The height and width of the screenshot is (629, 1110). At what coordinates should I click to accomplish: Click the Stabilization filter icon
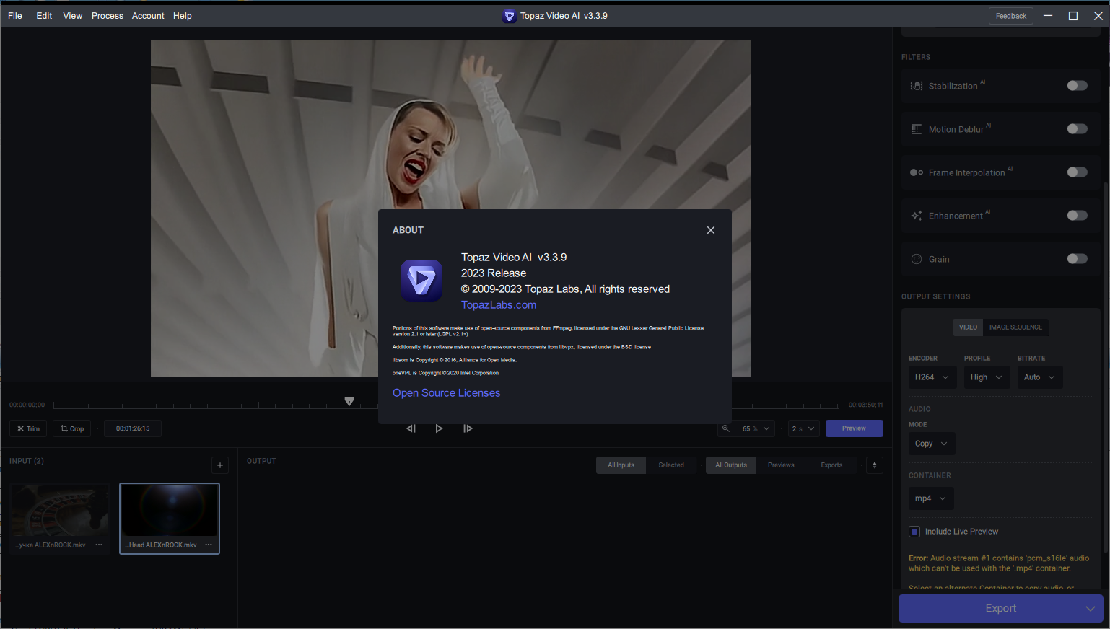point(917,86)
